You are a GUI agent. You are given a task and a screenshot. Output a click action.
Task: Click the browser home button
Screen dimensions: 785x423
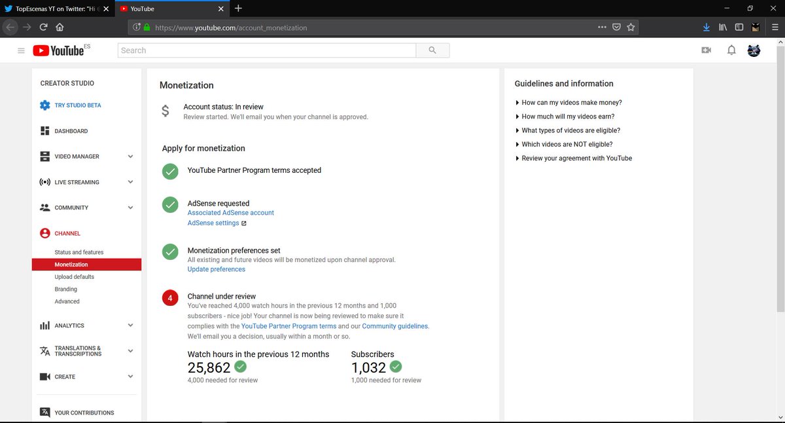[60, 28]
